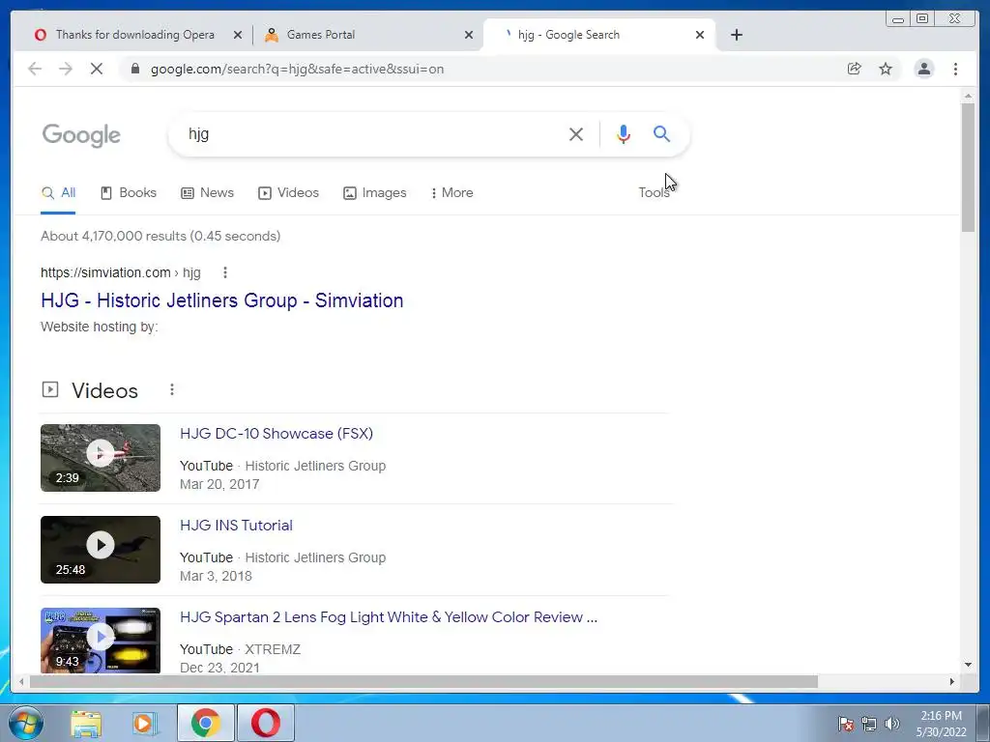
Task: Play the INS Tutorial video thumbnail
Action: coord(101,550)
